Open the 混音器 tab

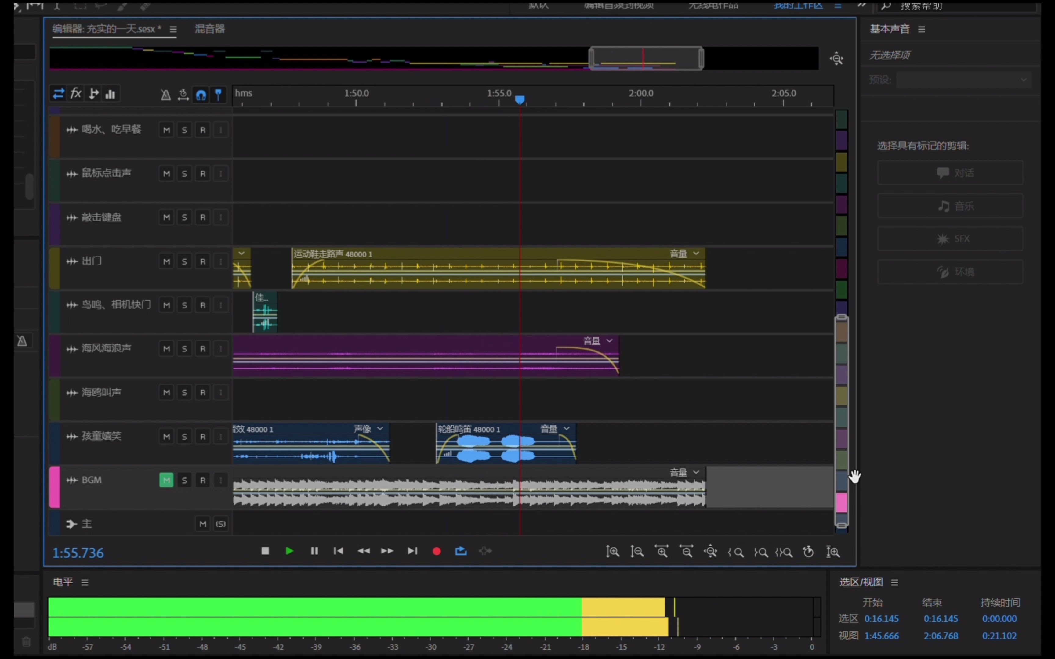click(210, 29)
